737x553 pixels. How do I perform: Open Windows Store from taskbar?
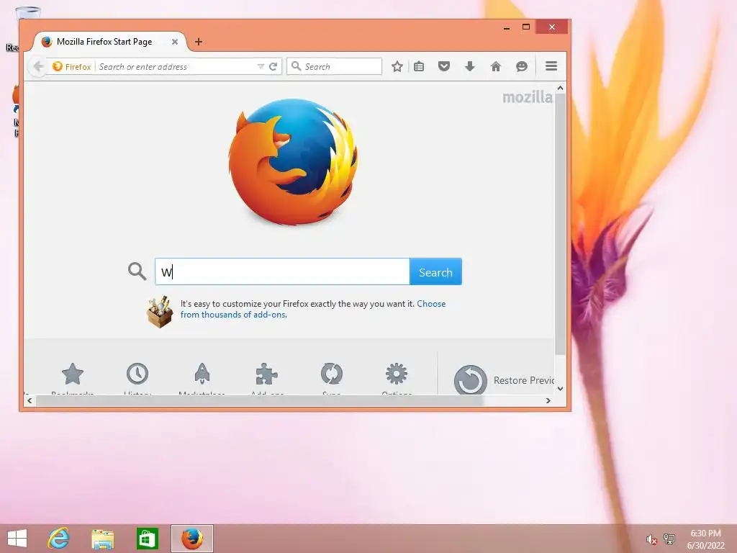tap(147, 539)
